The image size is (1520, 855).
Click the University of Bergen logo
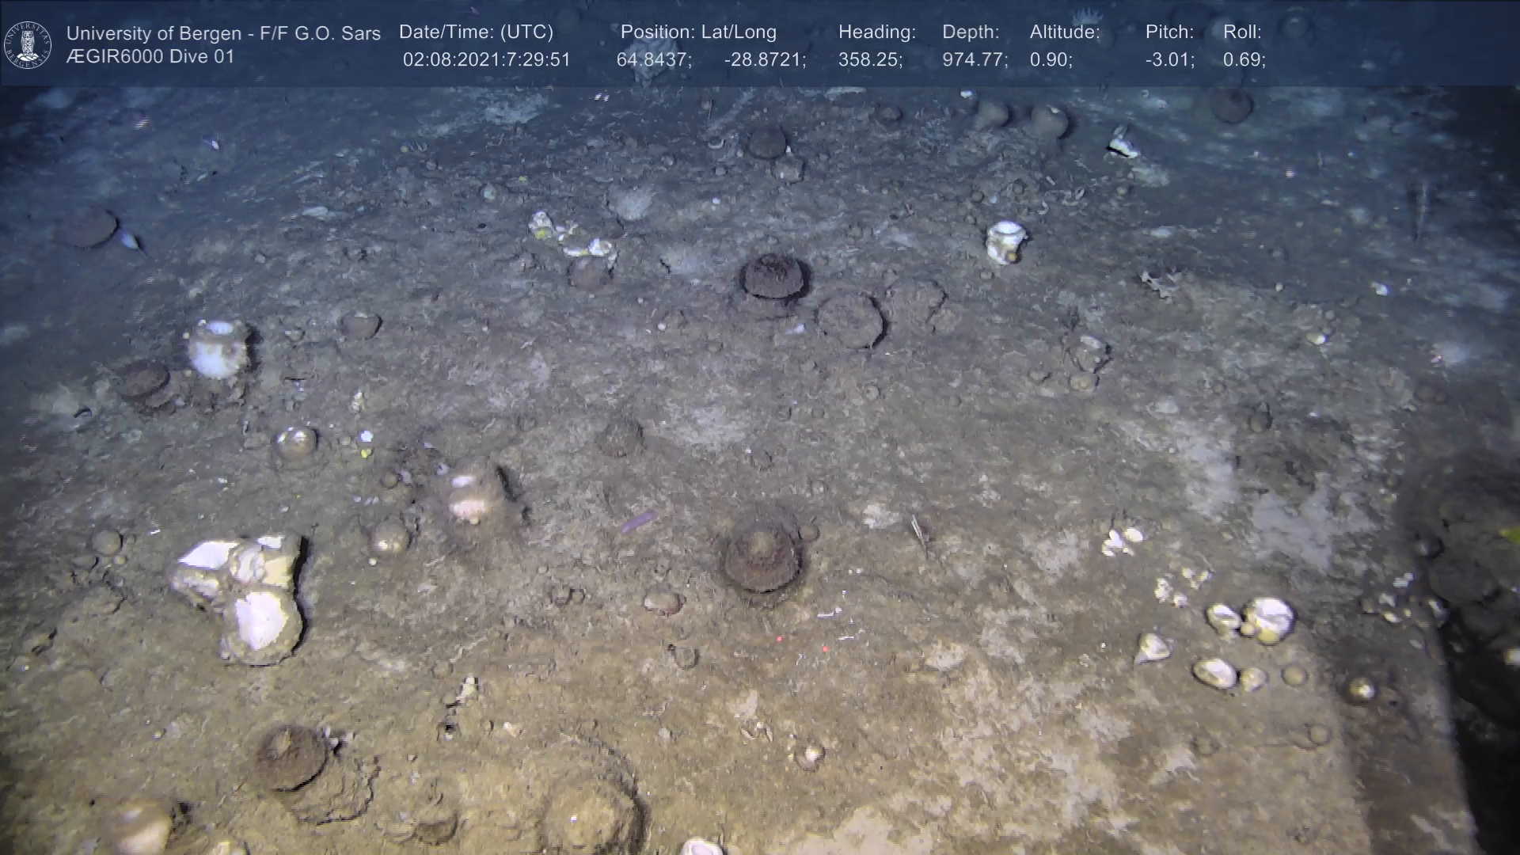coord(28,44)
